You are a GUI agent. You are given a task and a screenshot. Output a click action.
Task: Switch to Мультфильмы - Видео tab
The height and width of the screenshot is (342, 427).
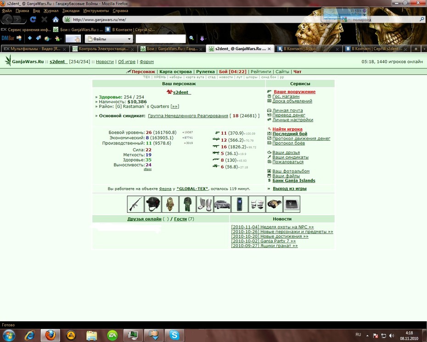tap(35, 49)
